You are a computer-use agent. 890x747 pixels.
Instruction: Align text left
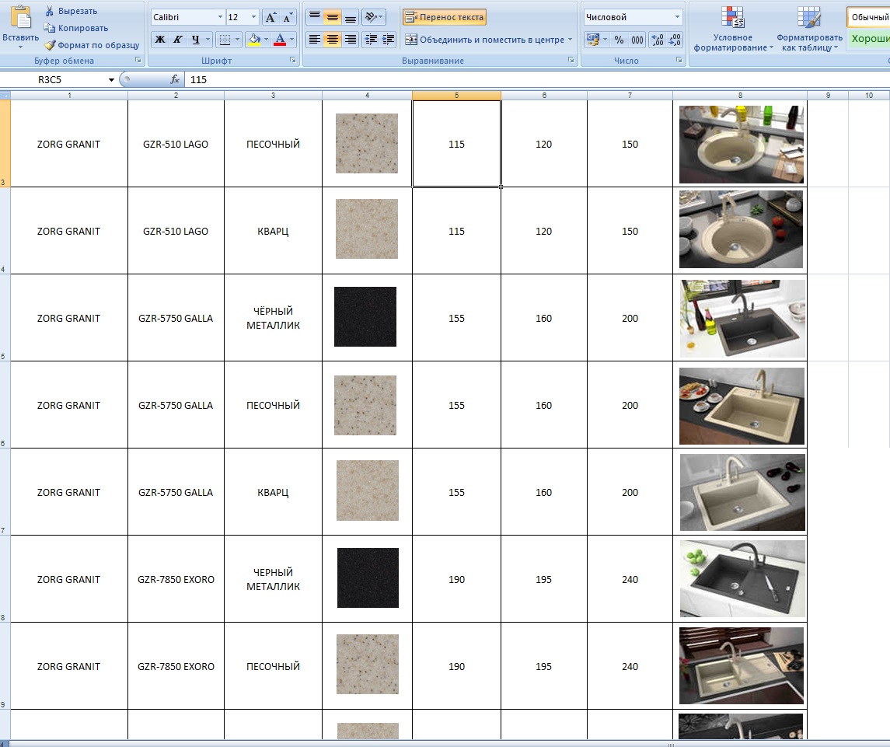[315, 39]
